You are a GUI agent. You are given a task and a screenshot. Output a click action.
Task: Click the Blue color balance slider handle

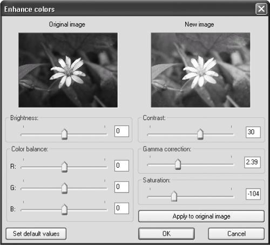coord(64,210)
